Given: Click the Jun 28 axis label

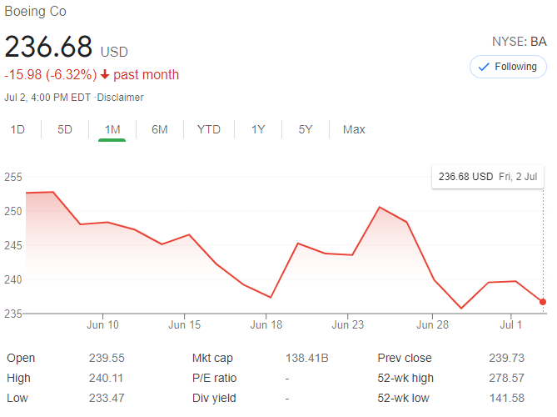Looking at the screenshot, I should pos(432,325).
